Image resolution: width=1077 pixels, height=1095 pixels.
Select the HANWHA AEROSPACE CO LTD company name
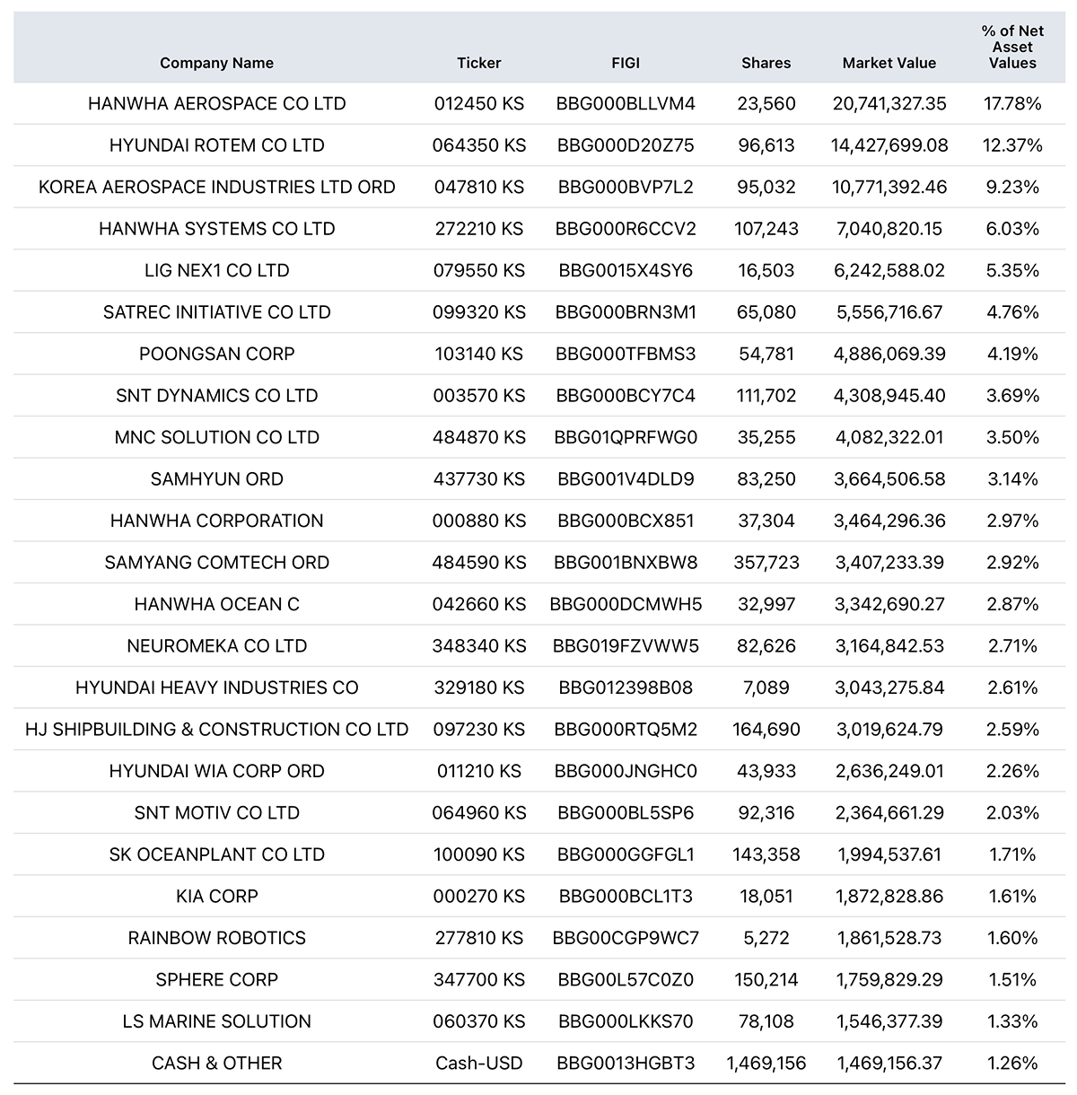216,104
